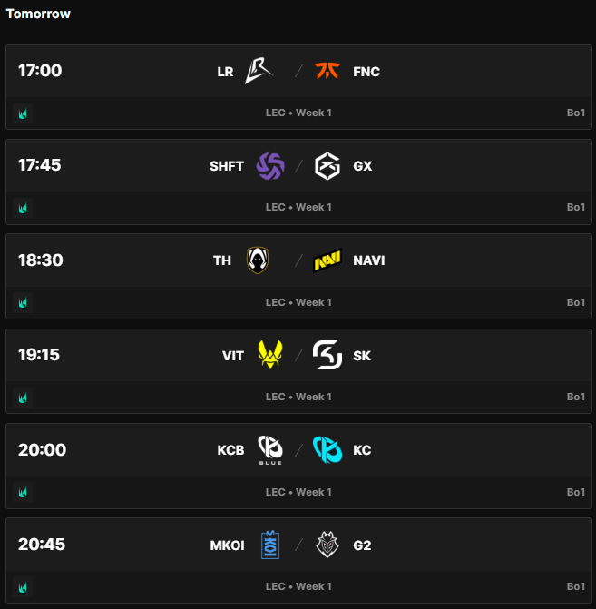Click the Los Ratones LR logo
The width and height of the screenshot is (596, 609).
(x=259, y=71)
